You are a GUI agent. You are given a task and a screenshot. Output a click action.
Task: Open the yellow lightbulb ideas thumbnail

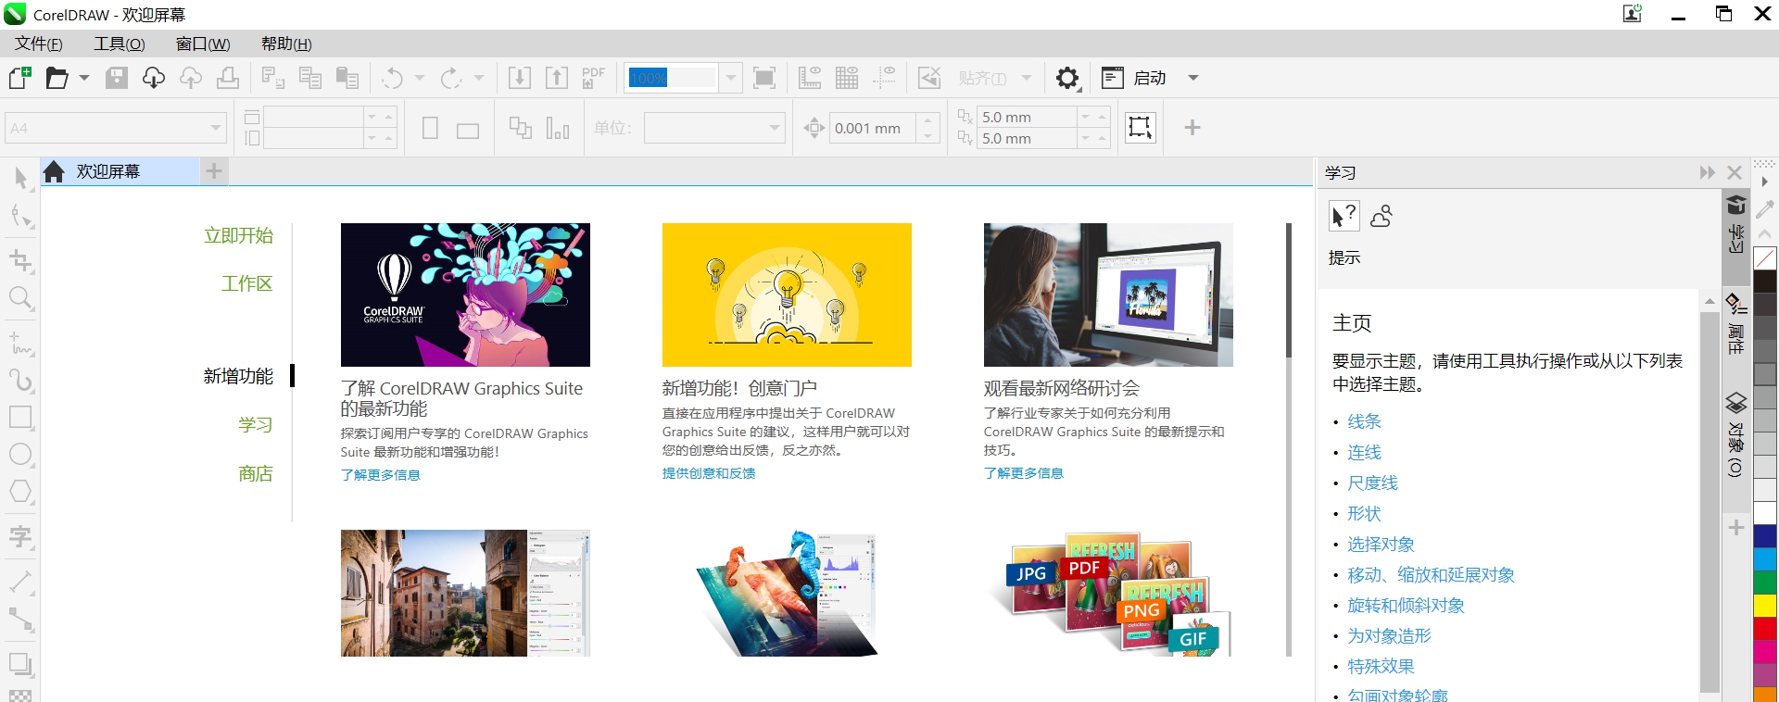click(x=787, y=295)
